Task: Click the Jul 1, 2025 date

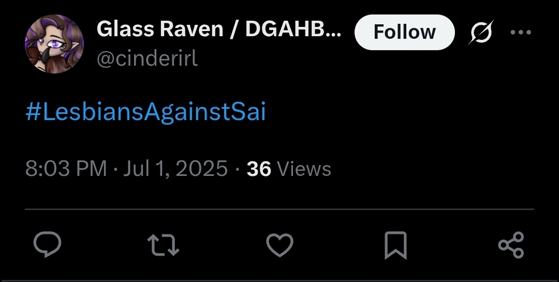Action: point(175,168)
